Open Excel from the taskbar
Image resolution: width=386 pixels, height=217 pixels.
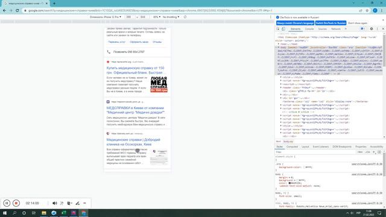coord(64,213)
